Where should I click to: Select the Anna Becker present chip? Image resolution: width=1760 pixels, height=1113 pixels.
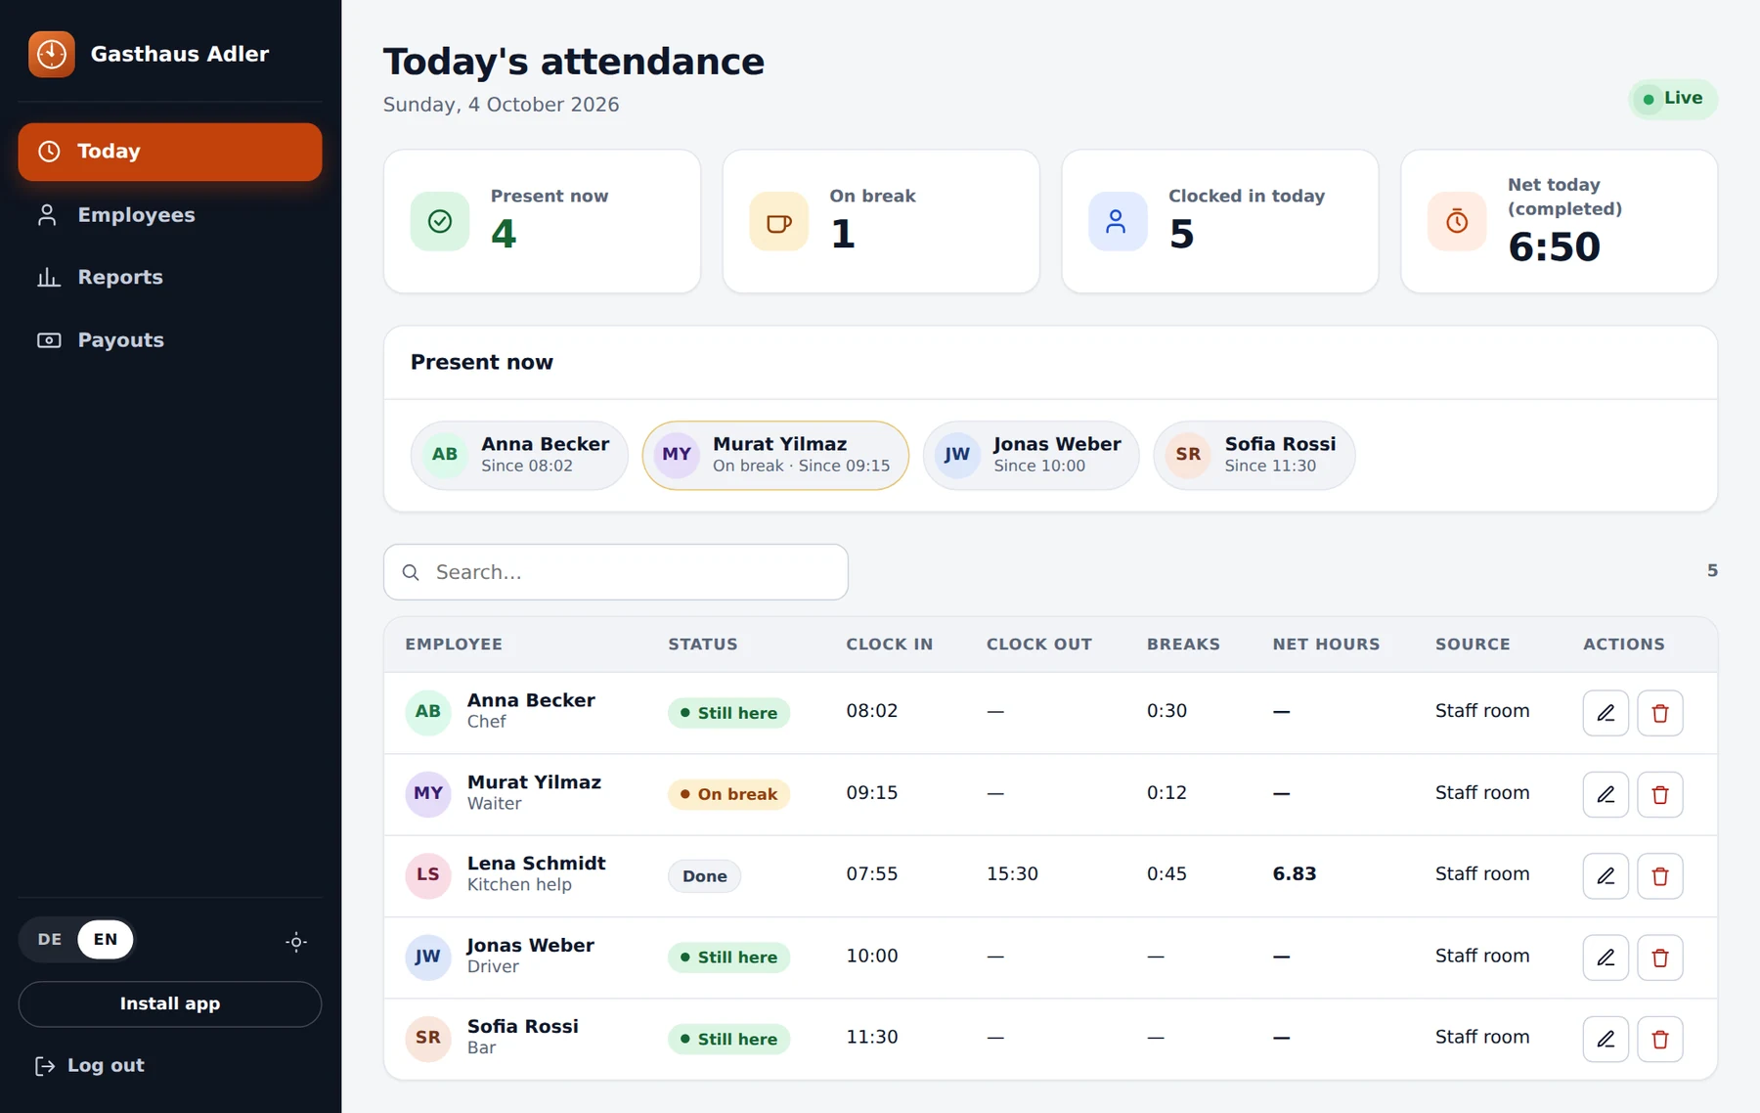pos(519,455)
